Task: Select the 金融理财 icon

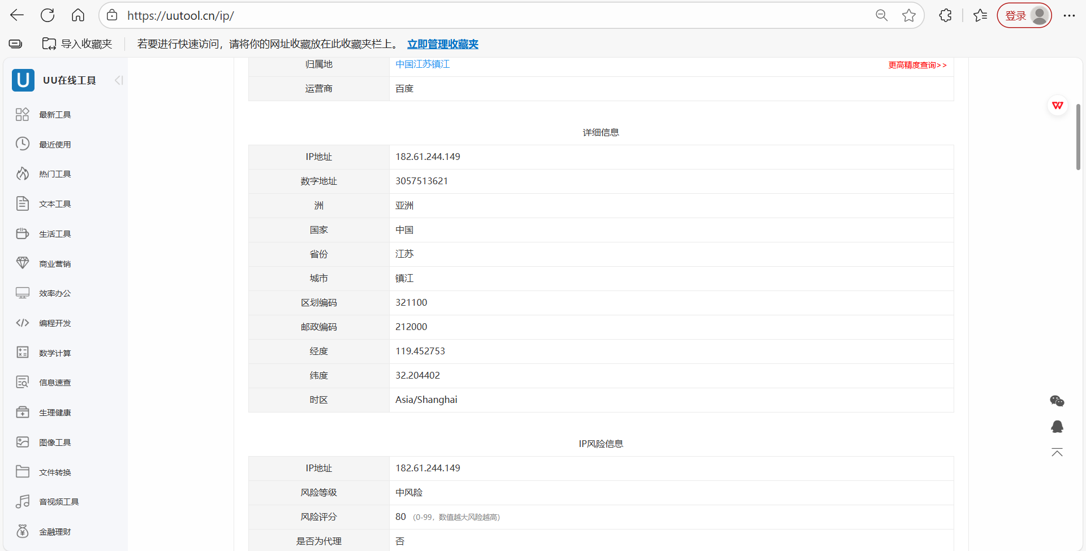Action: pos(23,531)
